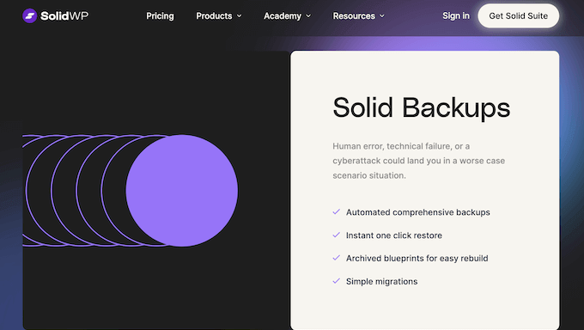Click checkmark beside Archived blueprints for easy rebuild
Image resolution: width=584 pixels, height=330 pixels.
(x=337, y=258)
